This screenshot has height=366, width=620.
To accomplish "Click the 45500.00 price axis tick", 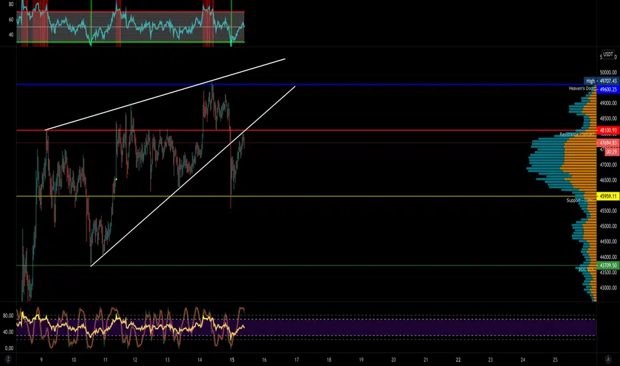I will 608,211.
